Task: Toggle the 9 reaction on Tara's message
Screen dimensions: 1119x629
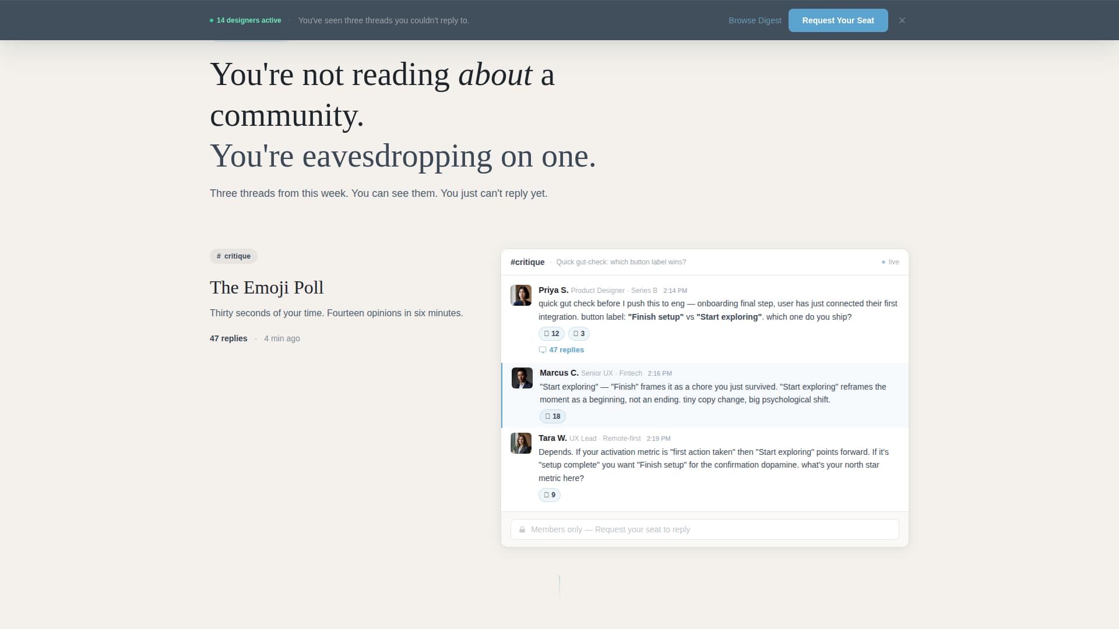Action: (549, 494)
